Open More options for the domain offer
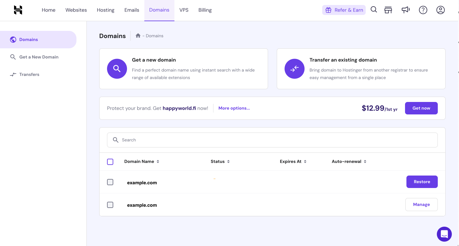Screen dimensions: 459x246 click(x=234, y=108)
